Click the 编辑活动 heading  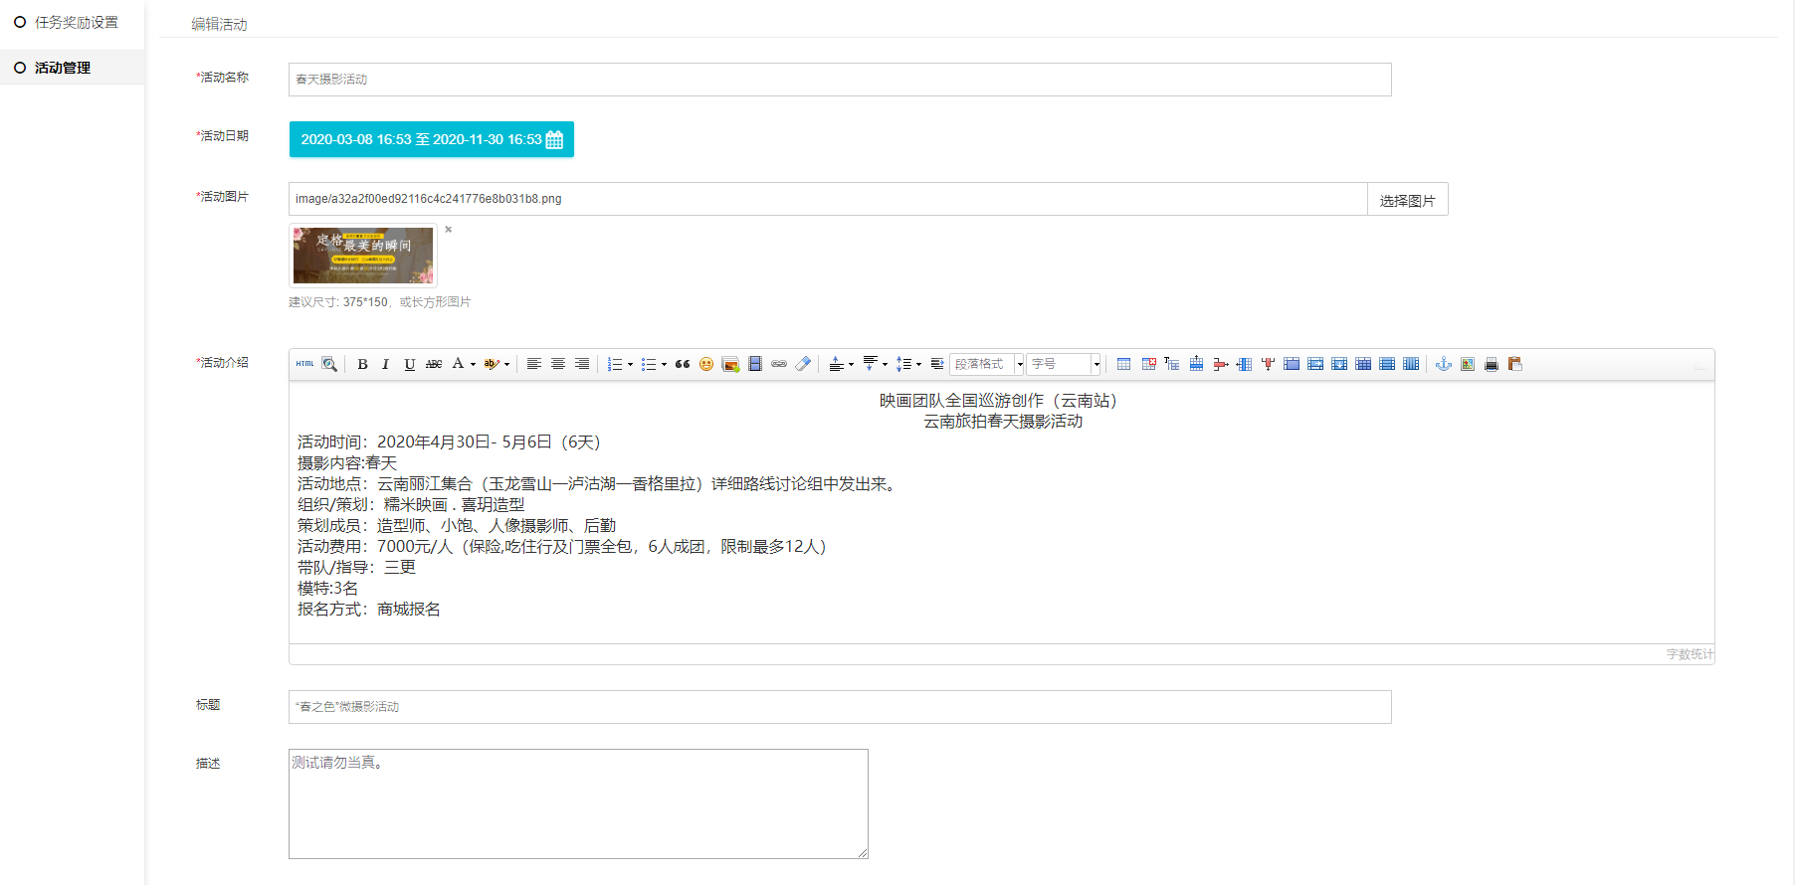[219, 24]
